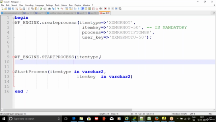This screenshot has height=122, width=216.
Task: Open the Windows Start button
Action: pyautogui.click(x=4, y=119)
